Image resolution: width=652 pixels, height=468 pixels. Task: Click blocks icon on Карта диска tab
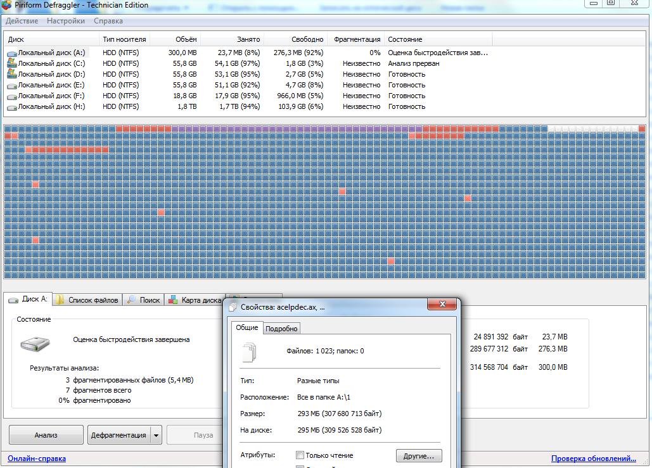click(172, 300)
